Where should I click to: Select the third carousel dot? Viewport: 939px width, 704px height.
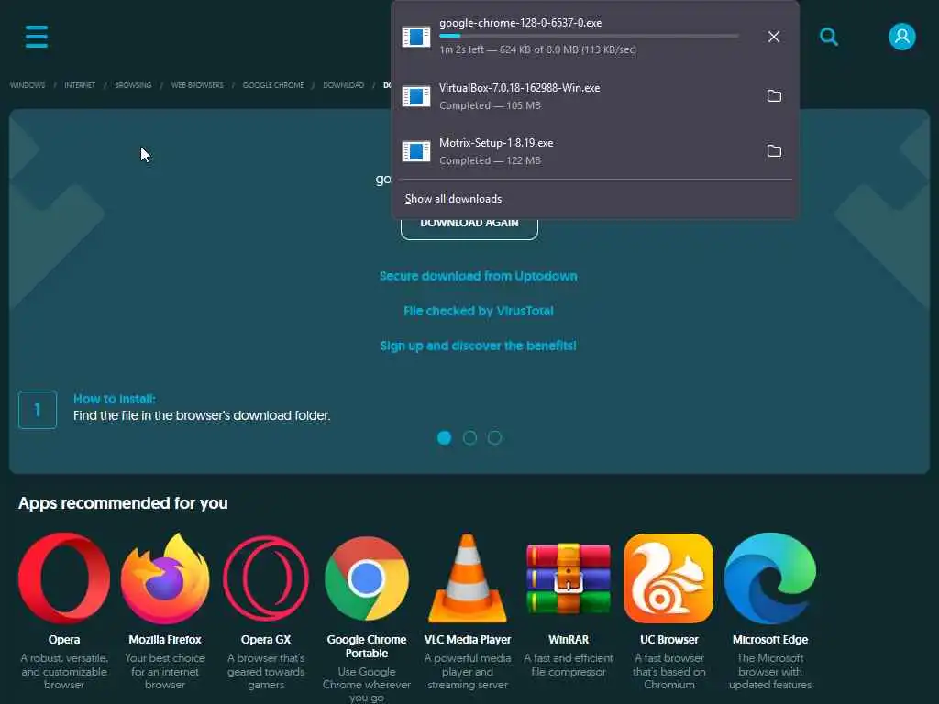(x=494, y=437)
